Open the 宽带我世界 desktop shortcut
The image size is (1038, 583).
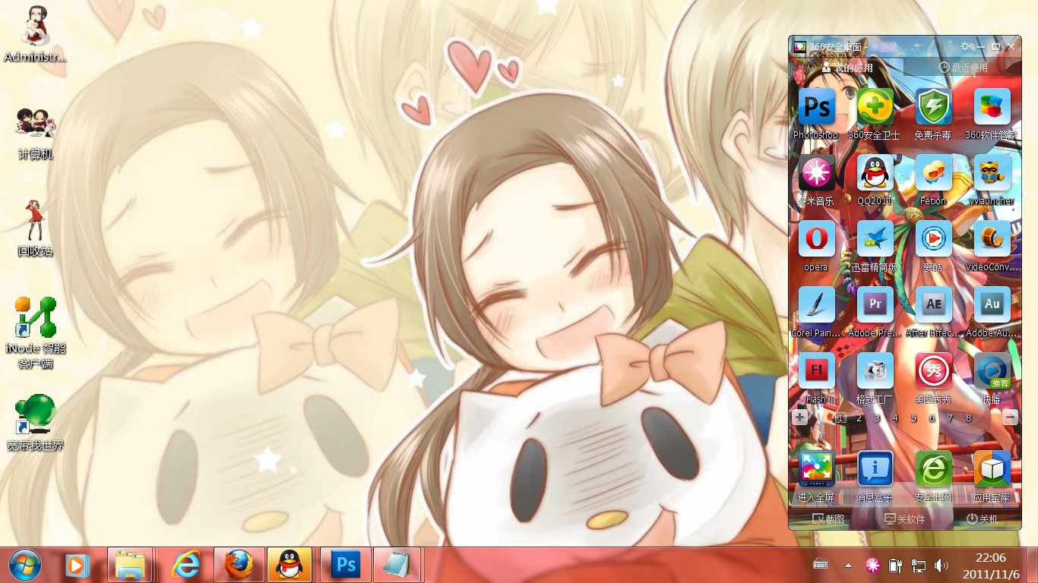35,423
